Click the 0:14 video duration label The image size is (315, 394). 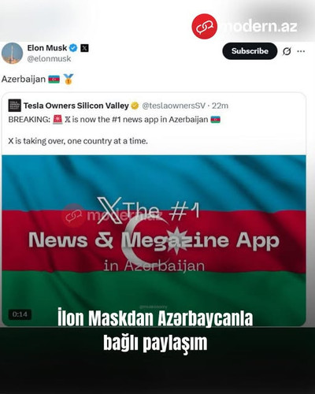point(20,314)
